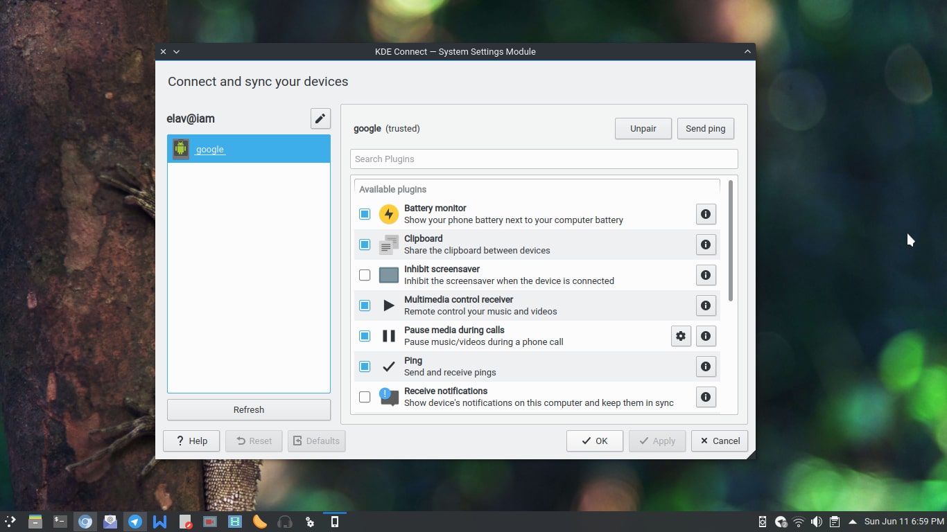
Task: Click the Clipboard plugin icon
Action: point(389,245)
